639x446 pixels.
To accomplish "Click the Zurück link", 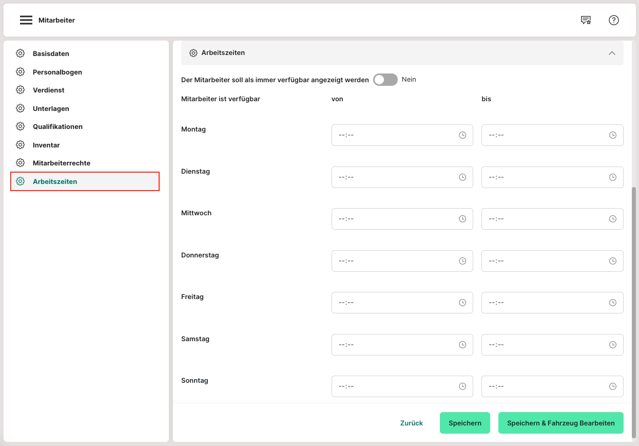I will [411, 423].
